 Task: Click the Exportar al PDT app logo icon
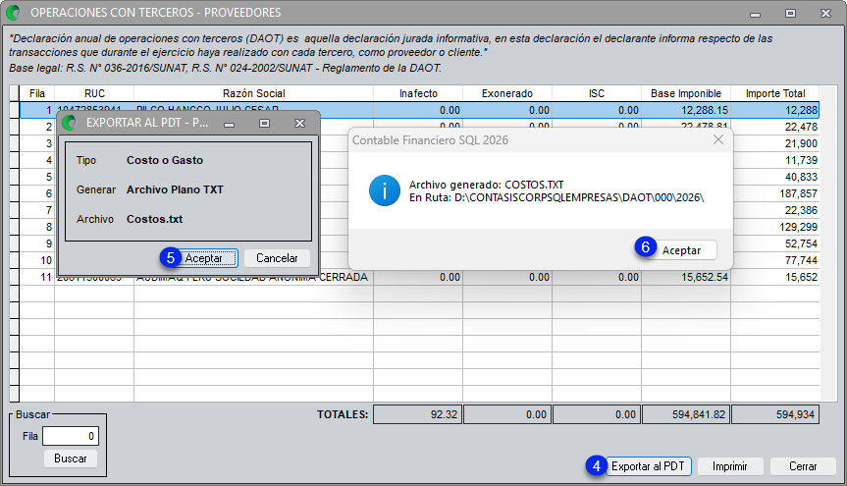coord(69,123)
